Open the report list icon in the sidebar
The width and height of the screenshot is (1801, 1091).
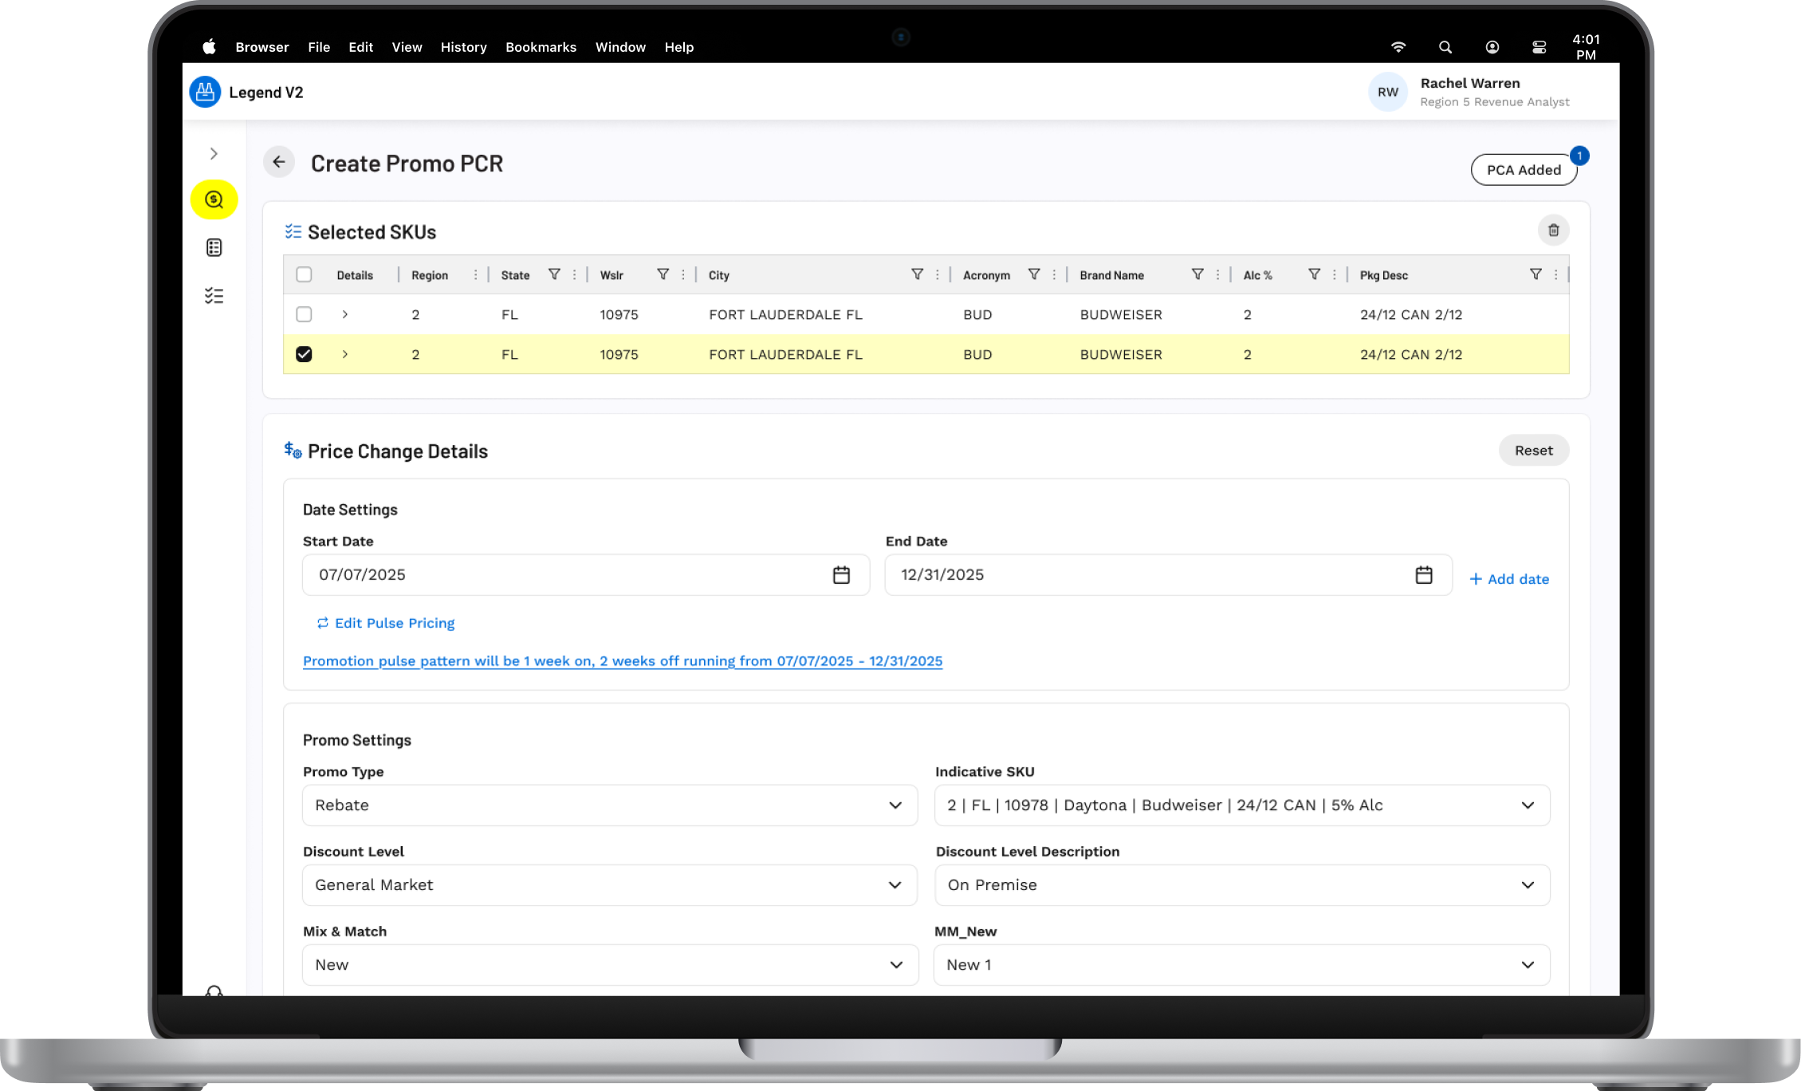[x=214, y=247]
